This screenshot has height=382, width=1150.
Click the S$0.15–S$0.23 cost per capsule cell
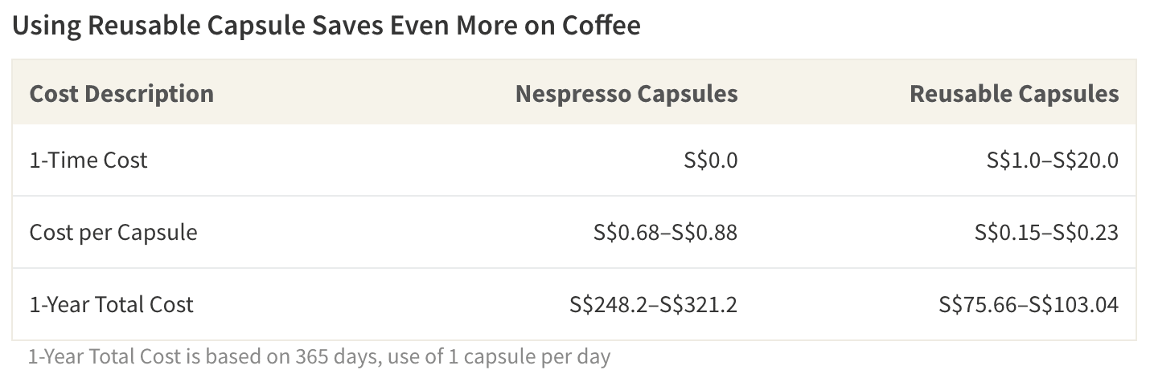1046,233
